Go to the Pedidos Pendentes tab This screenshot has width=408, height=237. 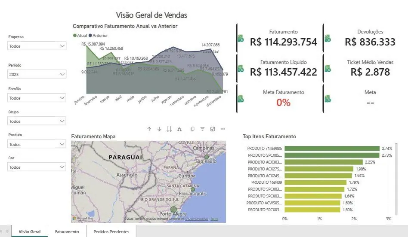pyautogui.click(x=111, y=231)
